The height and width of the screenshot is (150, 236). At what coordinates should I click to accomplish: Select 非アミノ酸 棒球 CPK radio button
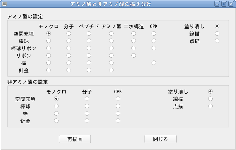click(118, 106)
